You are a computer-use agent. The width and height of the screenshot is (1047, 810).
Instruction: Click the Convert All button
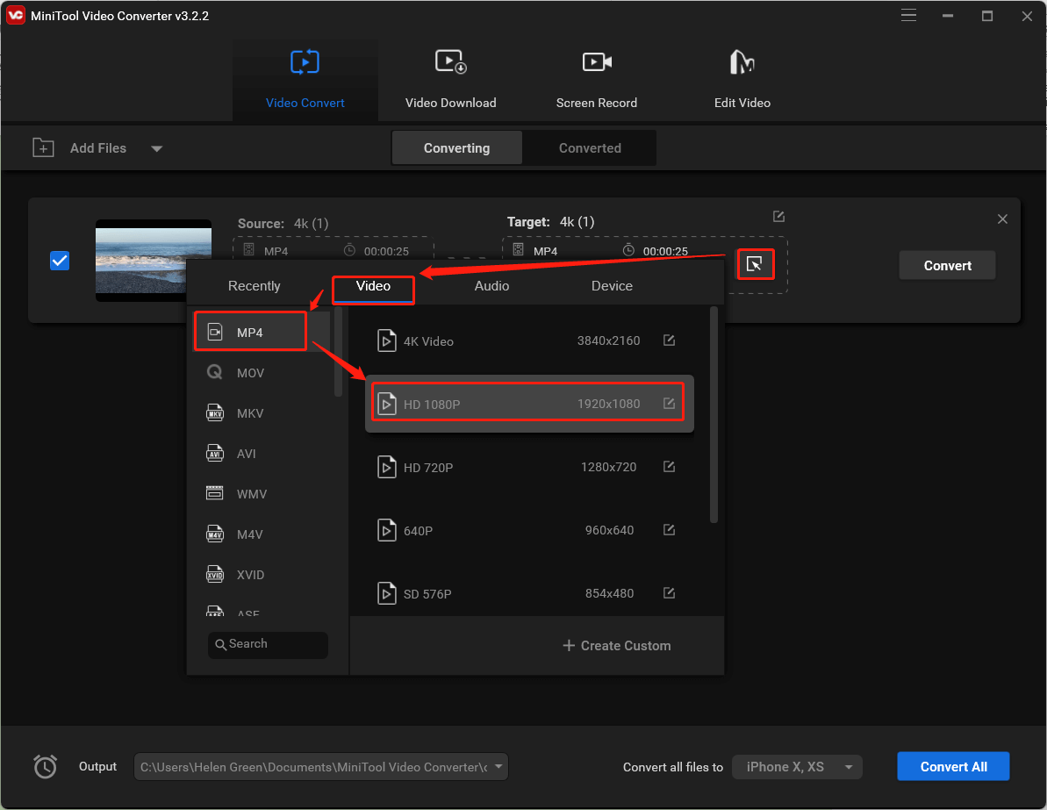click(953, 767)
